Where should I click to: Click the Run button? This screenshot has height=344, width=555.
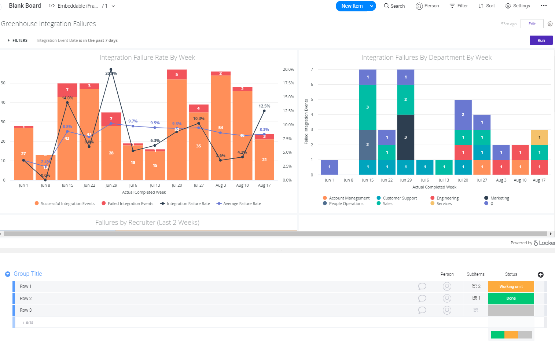[541, 40]
